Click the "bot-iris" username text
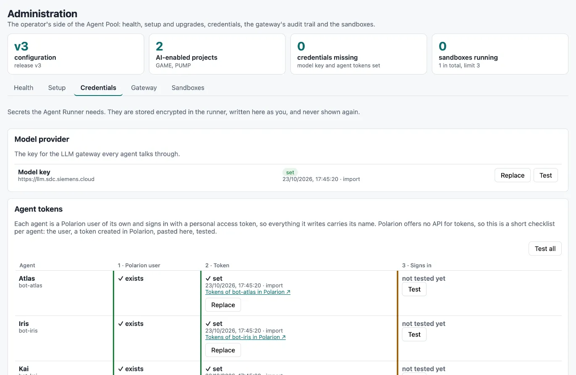 tap(28, 331)
